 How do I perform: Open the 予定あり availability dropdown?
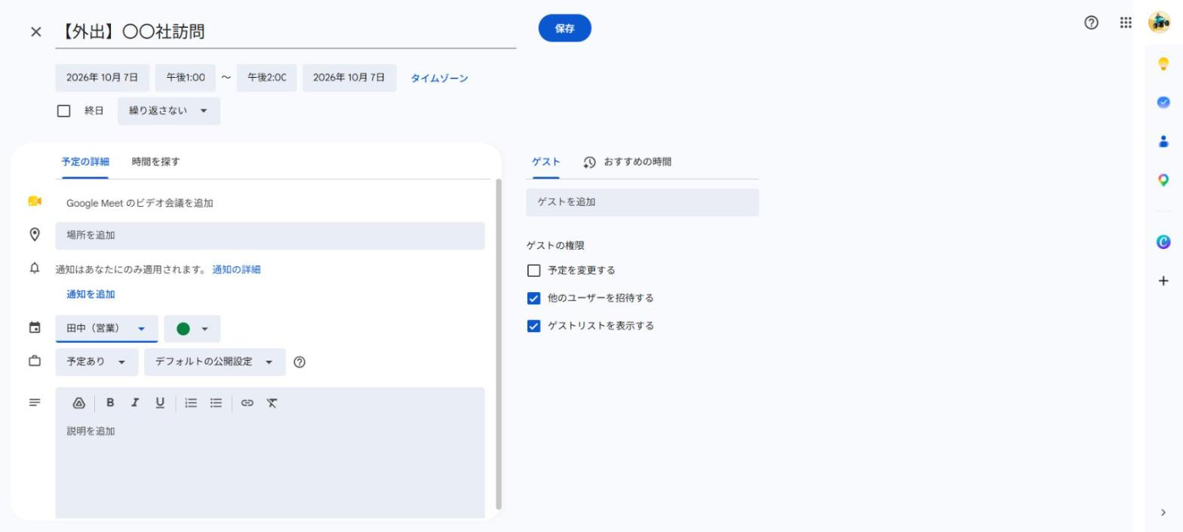click(97, 361)
